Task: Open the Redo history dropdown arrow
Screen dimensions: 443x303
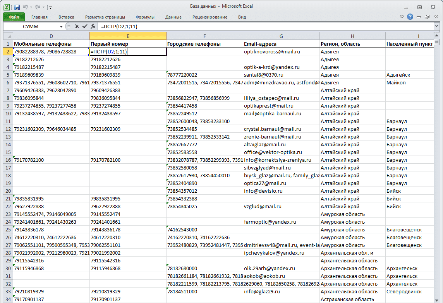Action: pyautogui.click(x=43, y=7)
